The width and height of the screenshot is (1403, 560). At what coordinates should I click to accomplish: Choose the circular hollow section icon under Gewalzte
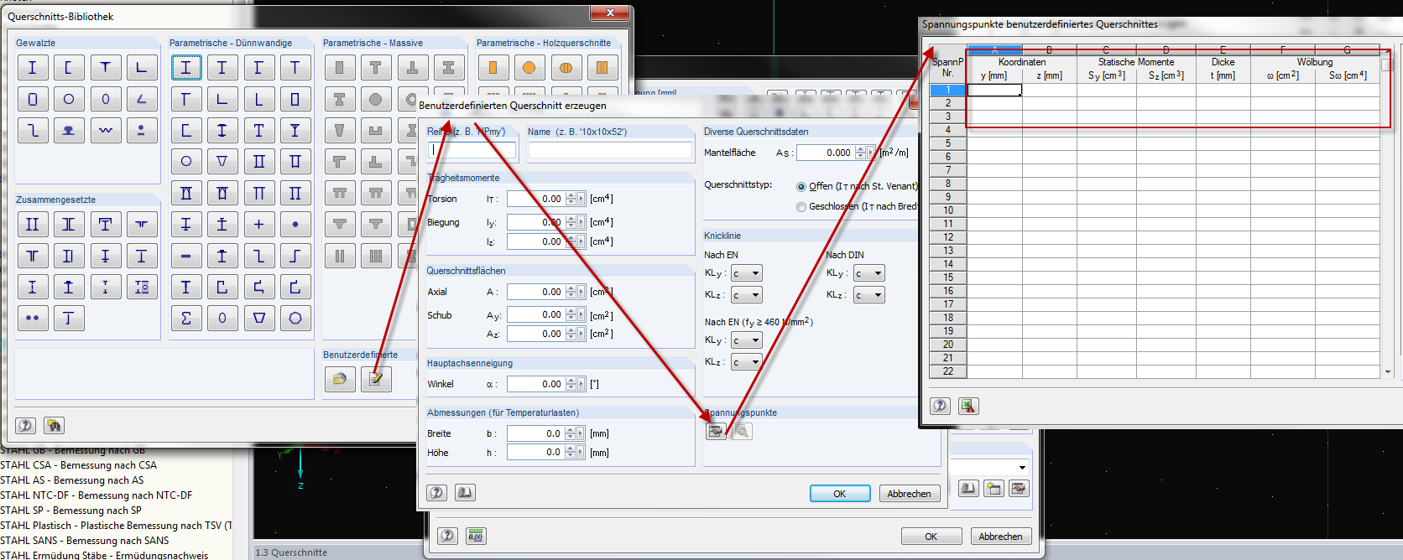click(69, 99)
